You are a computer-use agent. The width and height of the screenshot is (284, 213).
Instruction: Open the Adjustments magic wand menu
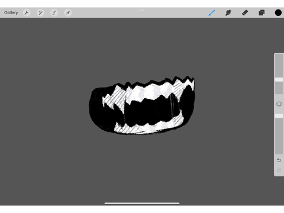coord(40,12)
